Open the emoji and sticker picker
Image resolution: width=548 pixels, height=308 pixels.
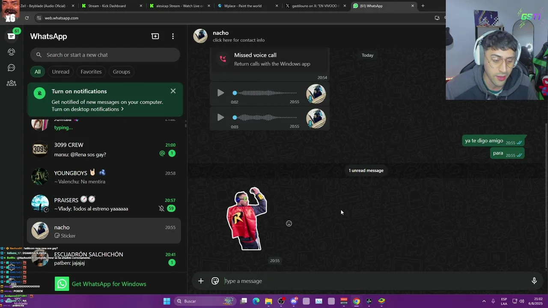[215, 281]
